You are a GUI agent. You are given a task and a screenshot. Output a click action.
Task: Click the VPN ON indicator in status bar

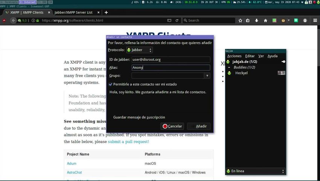coord(226,2)
